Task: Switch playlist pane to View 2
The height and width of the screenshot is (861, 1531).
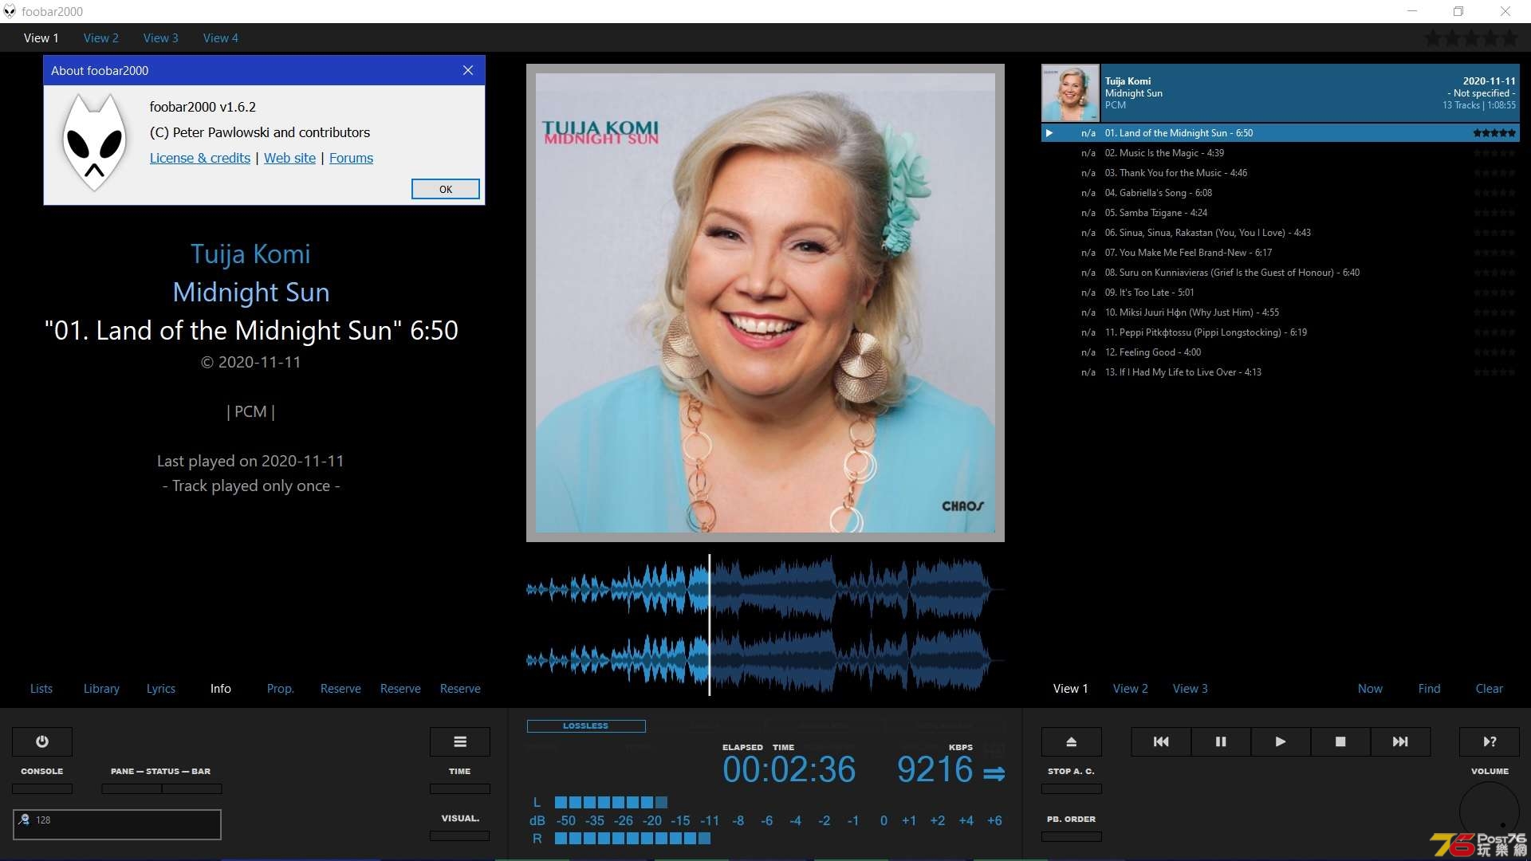Action: click(x=1131, y=689)
